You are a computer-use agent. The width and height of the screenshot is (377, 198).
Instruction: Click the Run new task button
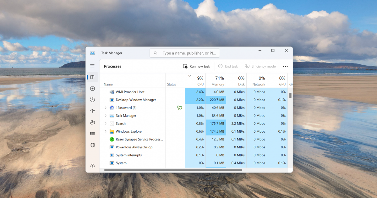click(196, 66)
